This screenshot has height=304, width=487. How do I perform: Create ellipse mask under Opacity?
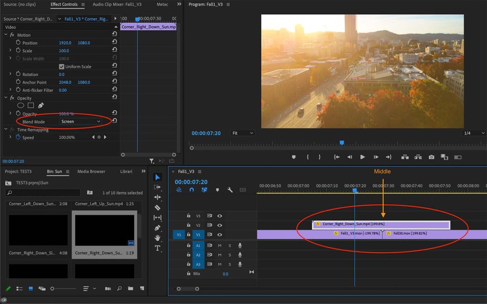pos(21,105)
